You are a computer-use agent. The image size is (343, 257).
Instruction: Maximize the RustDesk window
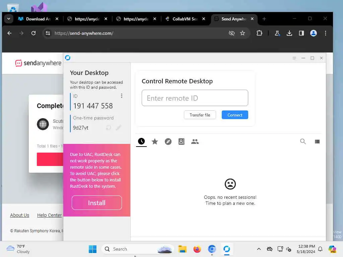pos(312,58)
